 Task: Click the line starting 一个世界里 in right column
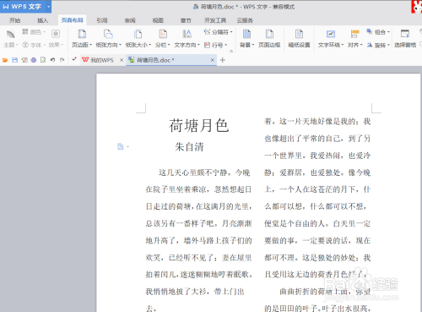317,156
